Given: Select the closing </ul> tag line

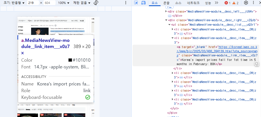Looking at the screenshot, I should point(174,108).
